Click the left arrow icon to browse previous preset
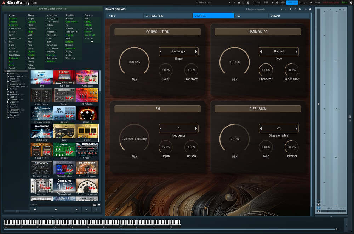Viewport: 354px width, 234px height. point(77,209)
